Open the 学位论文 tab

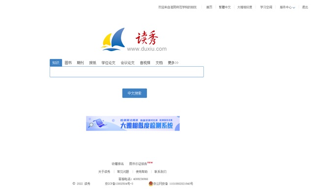tap(109, 63)
